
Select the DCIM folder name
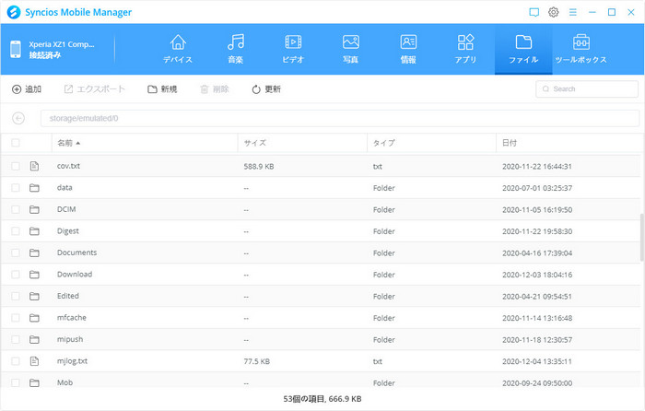point(66,209)
